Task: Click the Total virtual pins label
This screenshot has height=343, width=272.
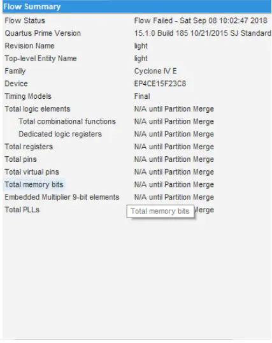Action: tap(32, 172)
